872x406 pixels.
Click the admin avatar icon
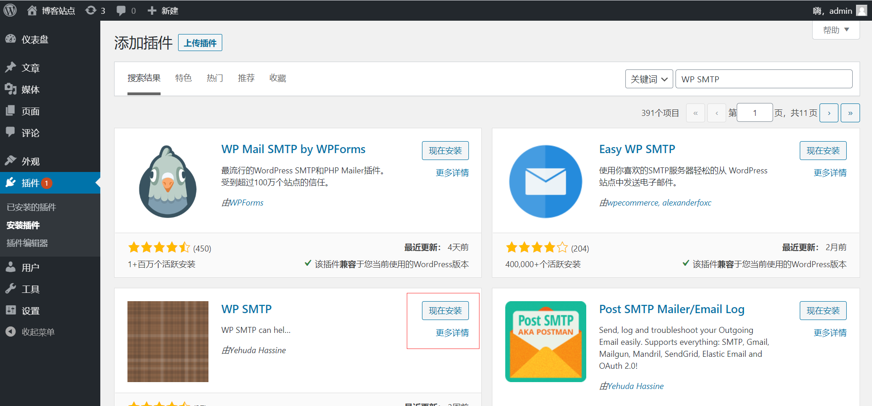(x=861, y=10)
